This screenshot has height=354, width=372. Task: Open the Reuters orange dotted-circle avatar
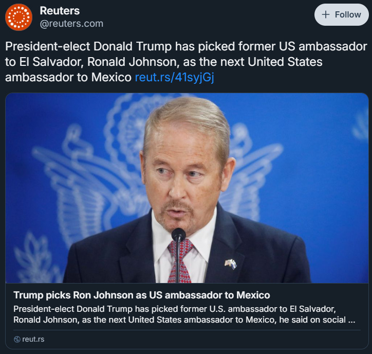pos(18,17)
